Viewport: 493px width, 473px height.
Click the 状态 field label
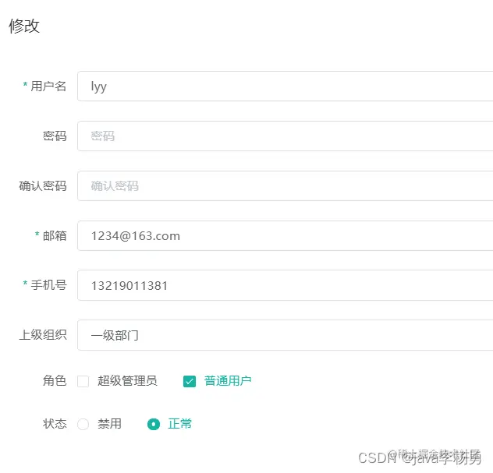pyautogui.click(x=55, y=424)
